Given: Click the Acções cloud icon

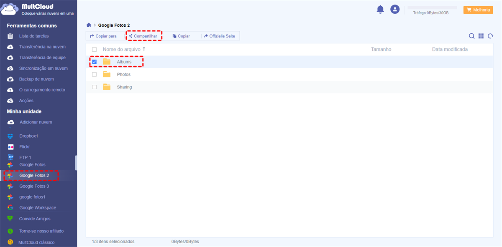Looking at the screenshot, I should pos(10,101).
